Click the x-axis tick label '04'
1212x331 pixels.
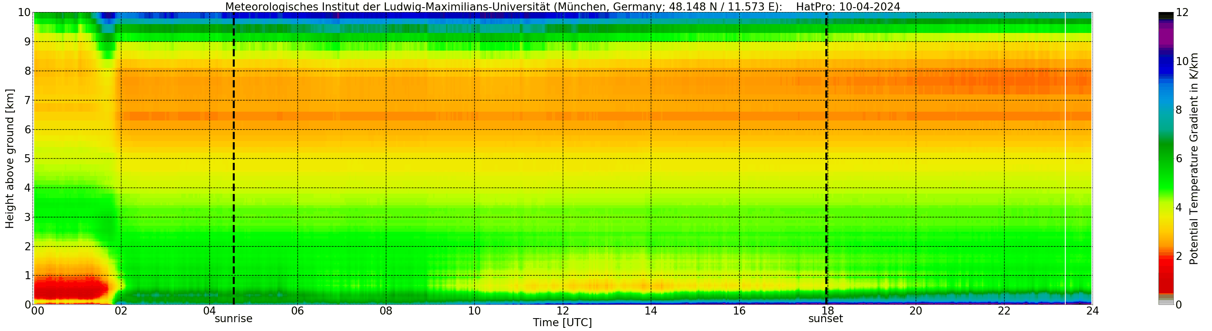pyautogui.click(x=209, y=311)
